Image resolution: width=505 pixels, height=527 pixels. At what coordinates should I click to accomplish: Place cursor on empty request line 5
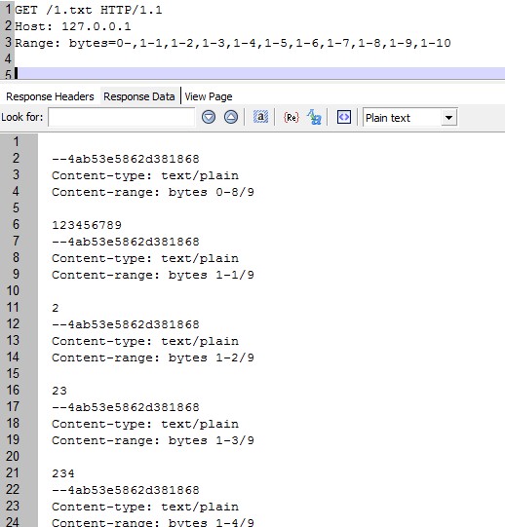coord(259,73)
